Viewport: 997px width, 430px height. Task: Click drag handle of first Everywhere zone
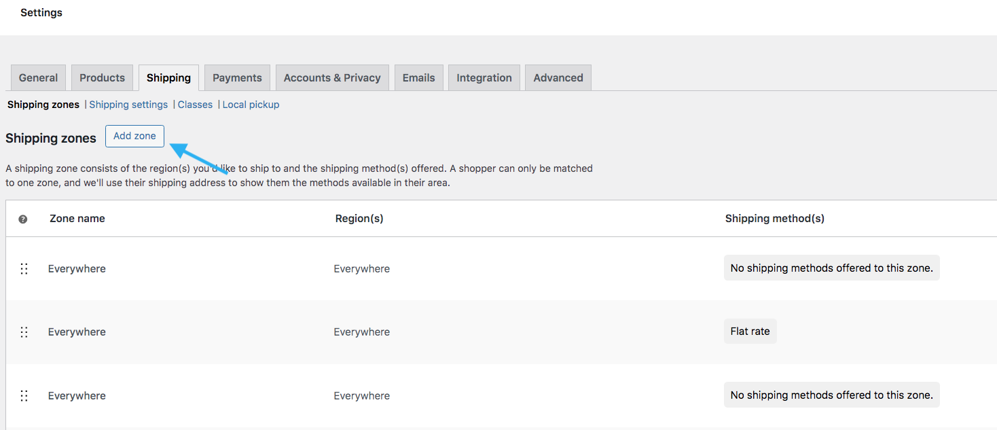click(x=24, y=269)
